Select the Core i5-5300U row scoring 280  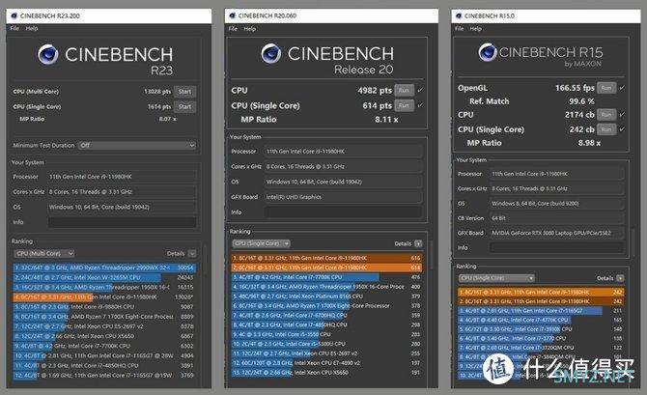click(x=326, y=344)
